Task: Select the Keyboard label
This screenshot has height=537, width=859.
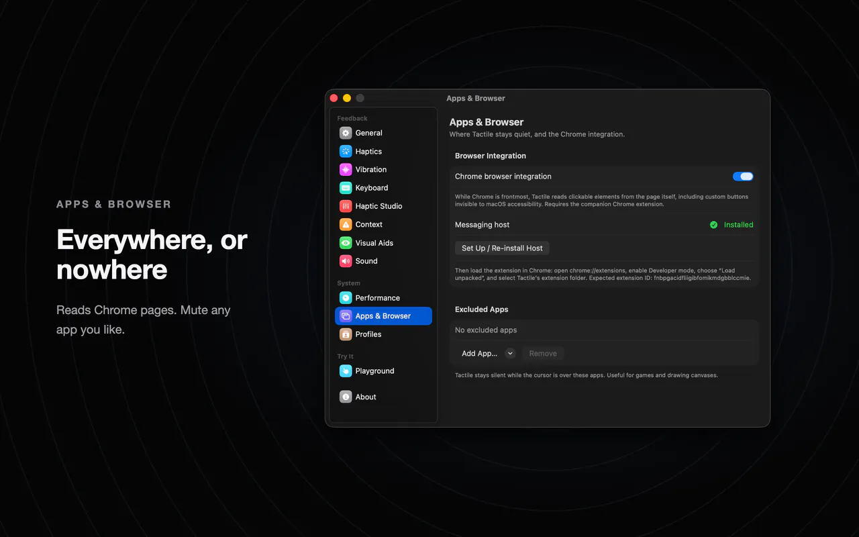Action: coord(372,188)
